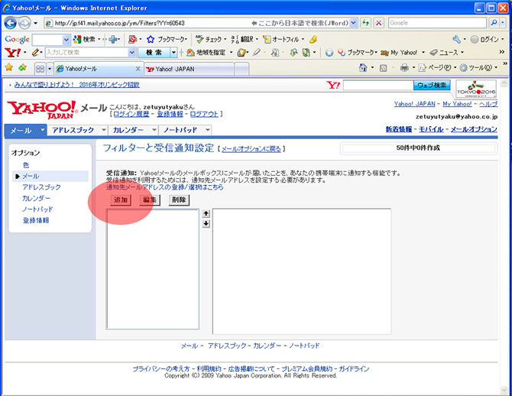The image size is (512, 396).
Task: Click the search magnifier icon beside Google box
Action: [x=494, y=22]
